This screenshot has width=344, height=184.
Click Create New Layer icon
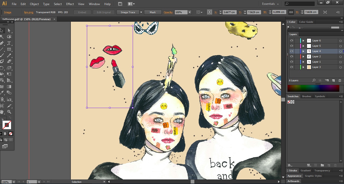[x=333, y=81]
